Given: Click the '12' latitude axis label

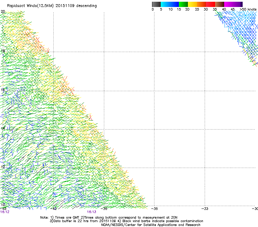Looking at the screenshot, I should coord(3,167).
